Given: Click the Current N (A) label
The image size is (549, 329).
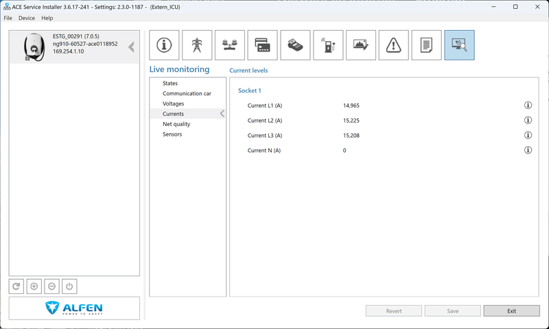Looking at the screenshot, I should [x=264, y=150].
